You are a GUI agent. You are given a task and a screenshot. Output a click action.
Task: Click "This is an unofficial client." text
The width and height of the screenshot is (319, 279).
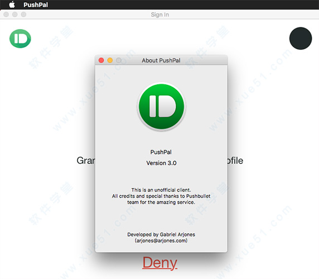point(161,190)
